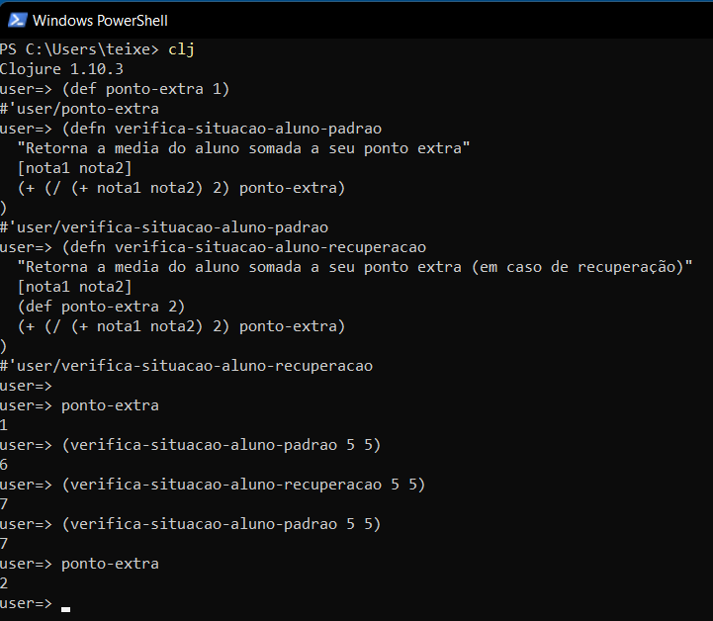
Task: Click the cursor at the final user=> prompt
Action: 66,609
